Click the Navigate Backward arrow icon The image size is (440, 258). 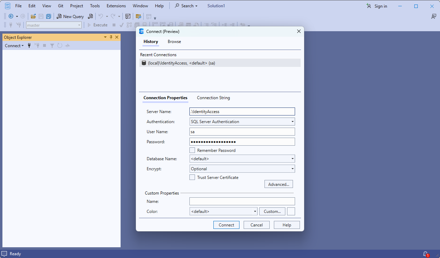pyautogui.click(x=11, y=16)
